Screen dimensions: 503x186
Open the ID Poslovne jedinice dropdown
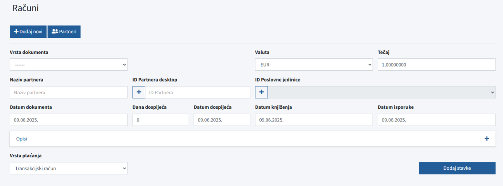(x=382, y=92)
